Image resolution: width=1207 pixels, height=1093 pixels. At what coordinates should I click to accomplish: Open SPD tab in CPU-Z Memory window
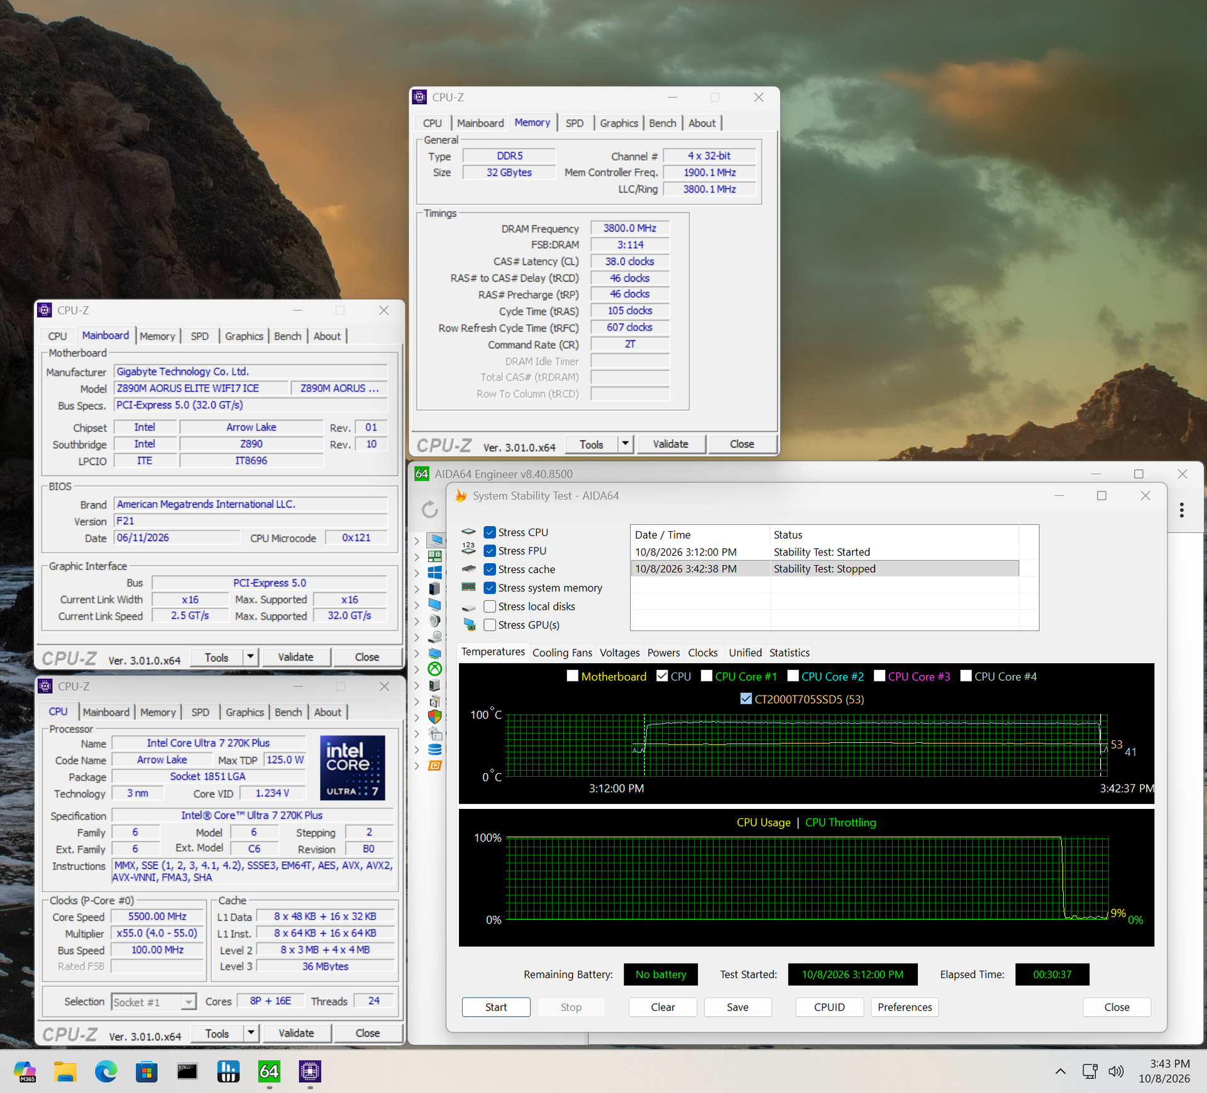[x=575, y=123]
